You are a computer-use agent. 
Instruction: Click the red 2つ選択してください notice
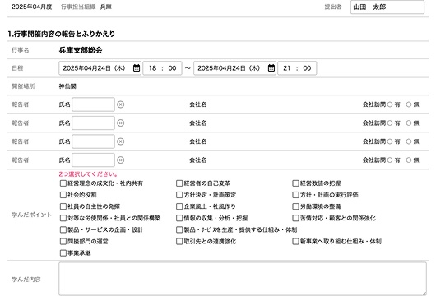88,174
